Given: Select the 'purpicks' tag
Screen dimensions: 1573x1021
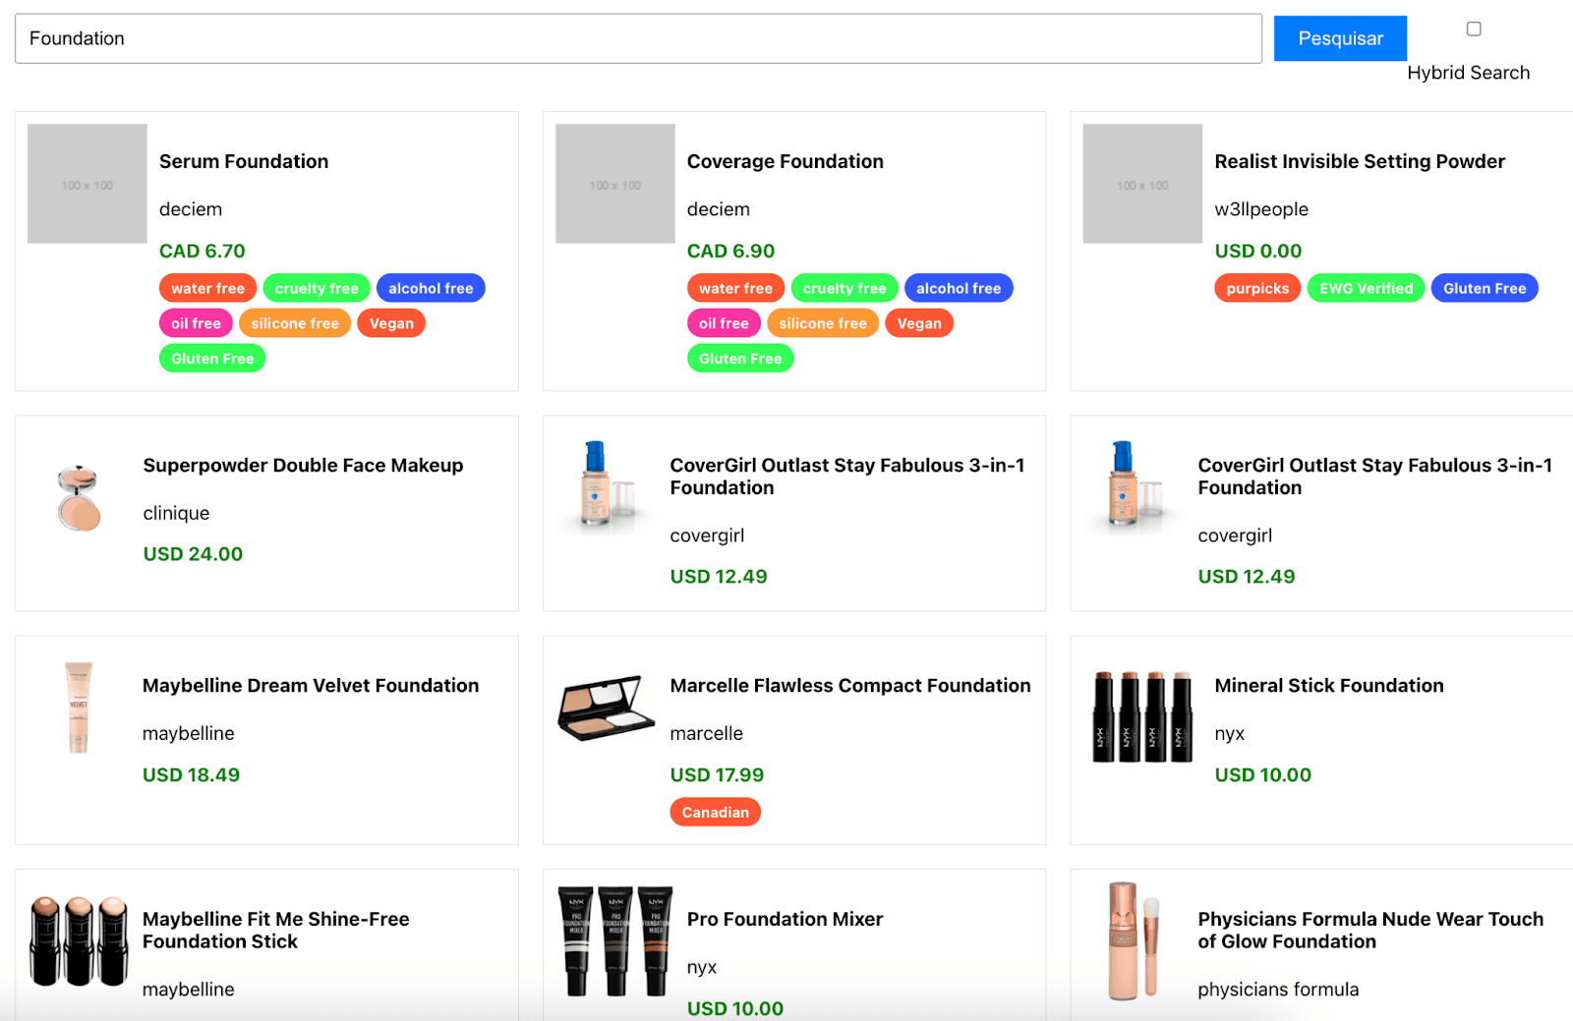Looking at the screenshot, I should tap(1257, 288).
